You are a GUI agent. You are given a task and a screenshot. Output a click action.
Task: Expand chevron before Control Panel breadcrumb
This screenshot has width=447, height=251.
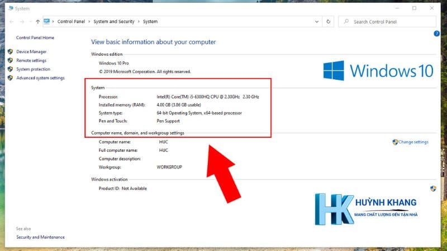tap(53, 22)
